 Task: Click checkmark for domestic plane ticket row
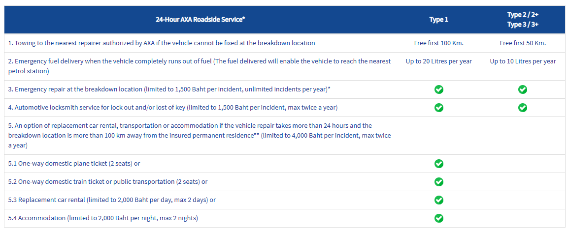pyautogui.click(x=439, y=164)
